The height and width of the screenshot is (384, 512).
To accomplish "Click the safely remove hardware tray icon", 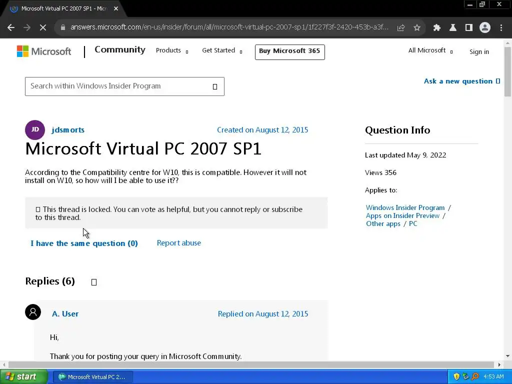I will pos(465,376).
